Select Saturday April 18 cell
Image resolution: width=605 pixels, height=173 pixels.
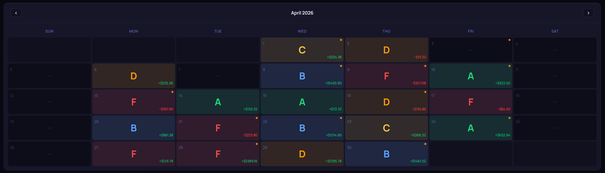555,102
